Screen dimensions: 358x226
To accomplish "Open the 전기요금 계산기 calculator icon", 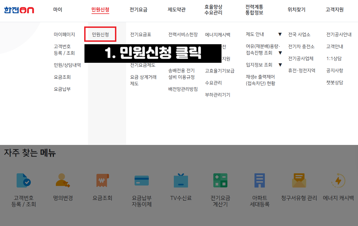I will click(220, 180).
